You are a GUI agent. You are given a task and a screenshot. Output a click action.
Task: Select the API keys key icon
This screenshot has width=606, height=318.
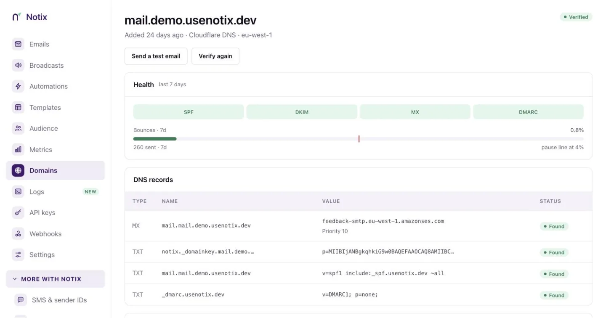18,212
